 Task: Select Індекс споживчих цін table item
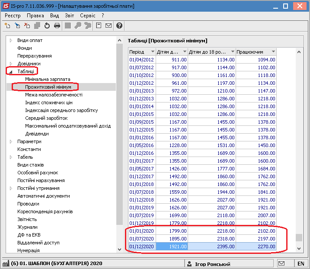[49, 102]
